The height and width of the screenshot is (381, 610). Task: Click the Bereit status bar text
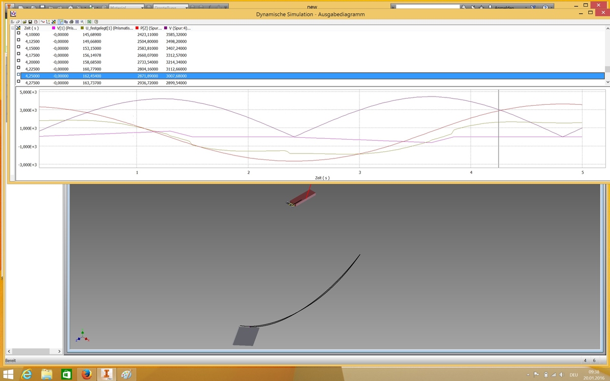coord(11,360)
